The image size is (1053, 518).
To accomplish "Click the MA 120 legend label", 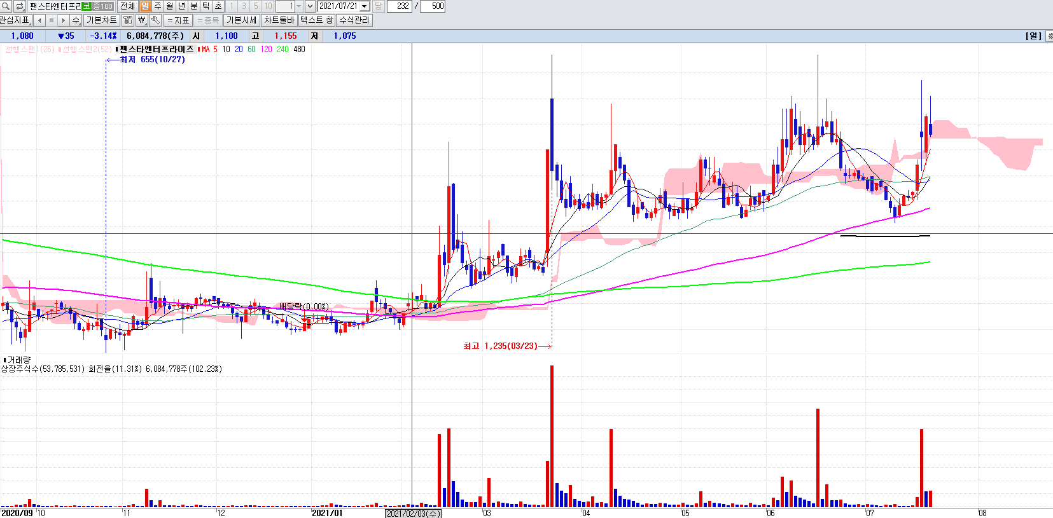I will (x=266, y=49).
